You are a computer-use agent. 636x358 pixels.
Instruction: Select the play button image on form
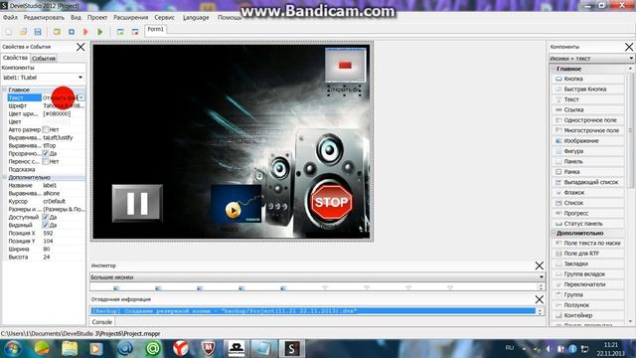click(236, 204)
